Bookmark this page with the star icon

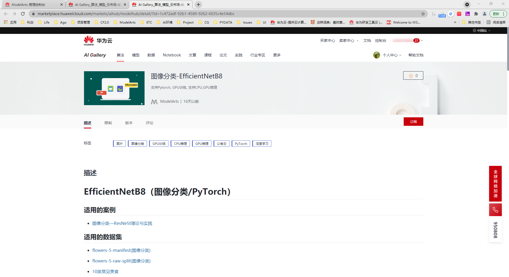pyautogui.click(x=423, y=14)
